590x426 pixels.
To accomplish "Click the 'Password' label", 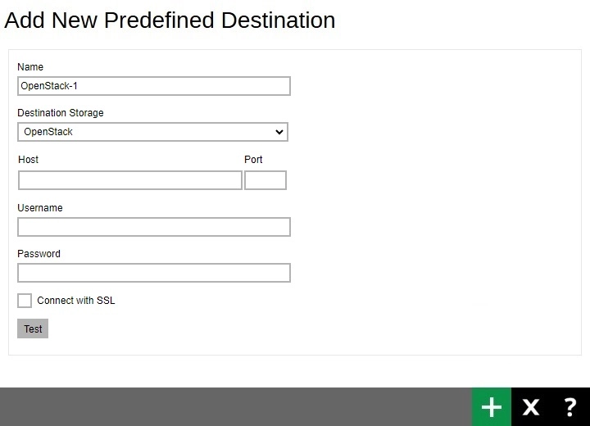I will click(39, 254).
